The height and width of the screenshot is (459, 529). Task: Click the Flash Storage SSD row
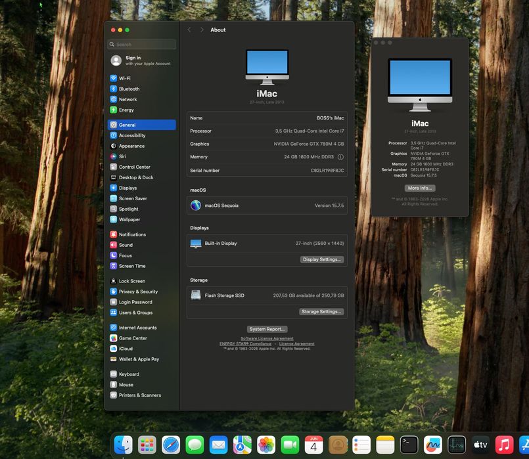coord(267,295)
